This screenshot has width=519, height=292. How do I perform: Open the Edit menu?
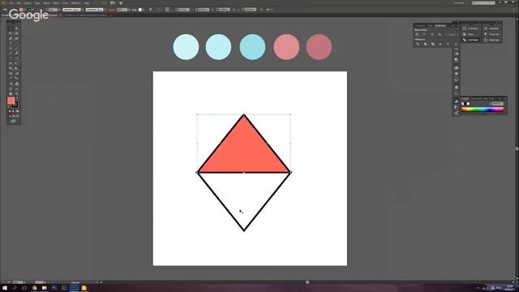pyautogui.click(x=19, y=3)
